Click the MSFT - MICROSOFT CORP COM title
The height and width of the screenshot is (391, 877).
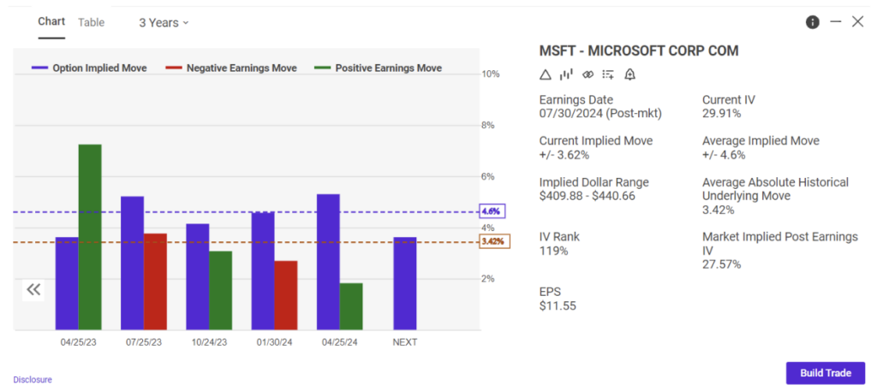[639, 50]
